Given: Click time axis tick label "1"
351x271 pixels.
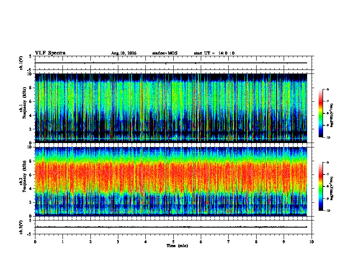Looking at the screenshot, I should point(62,242).
